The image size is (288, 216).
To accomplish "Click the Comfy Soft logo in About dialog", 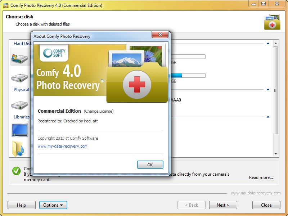I will point(54,53).
